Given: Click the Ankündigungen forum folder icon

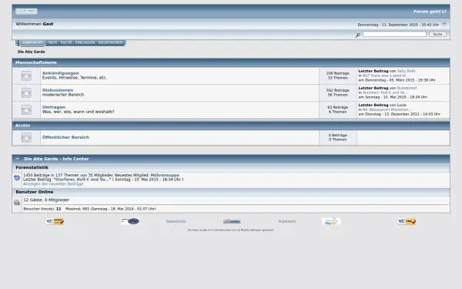Looking at the screenshot, I should [x=26, y=76].
